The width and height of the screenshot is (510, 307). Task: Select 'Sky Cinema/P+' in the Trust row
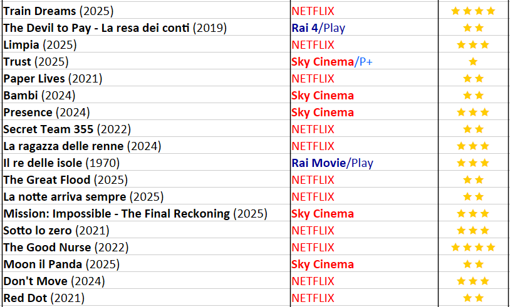point(332,62)
